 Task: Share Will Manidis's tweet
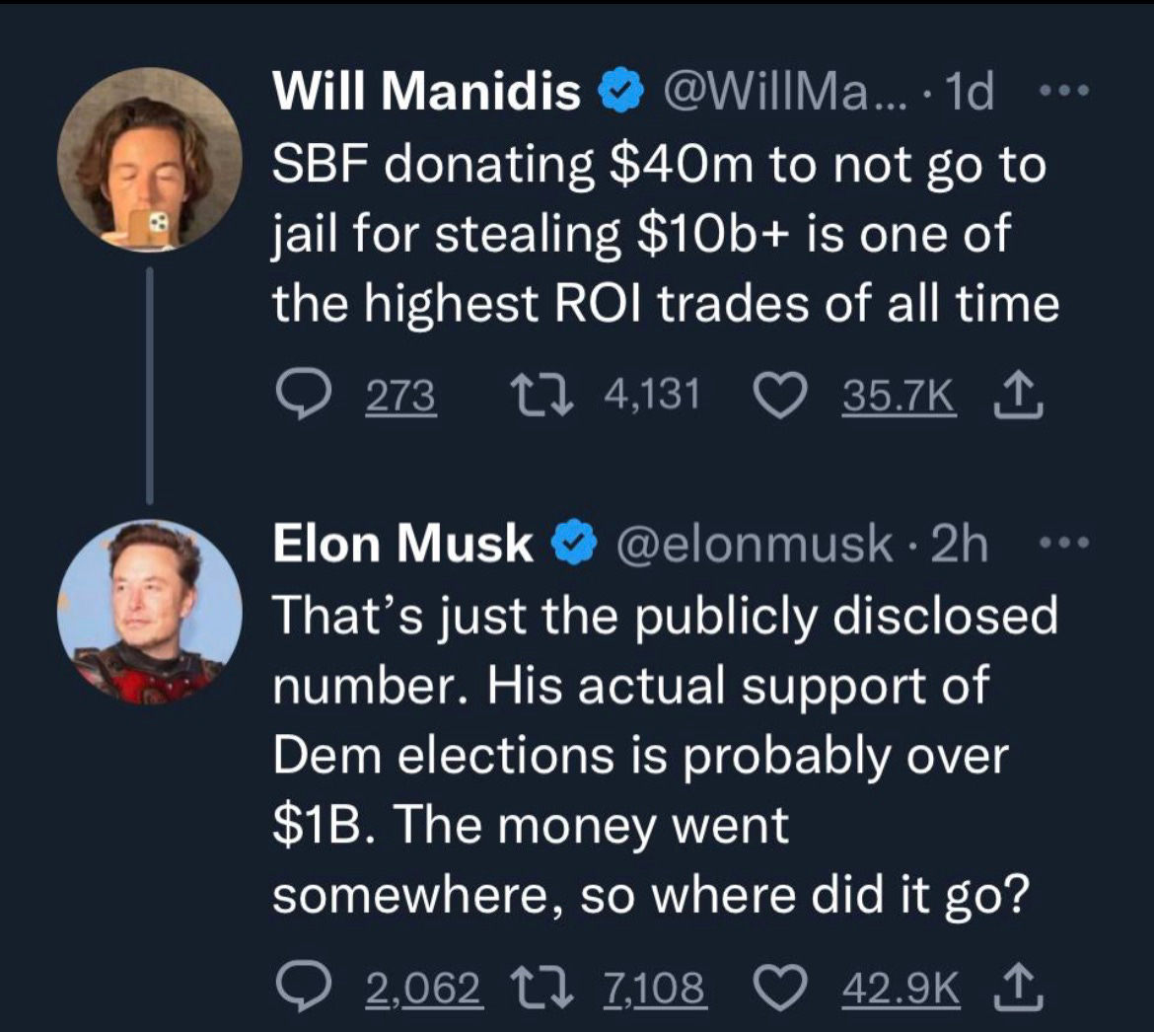click(1018, 396)
